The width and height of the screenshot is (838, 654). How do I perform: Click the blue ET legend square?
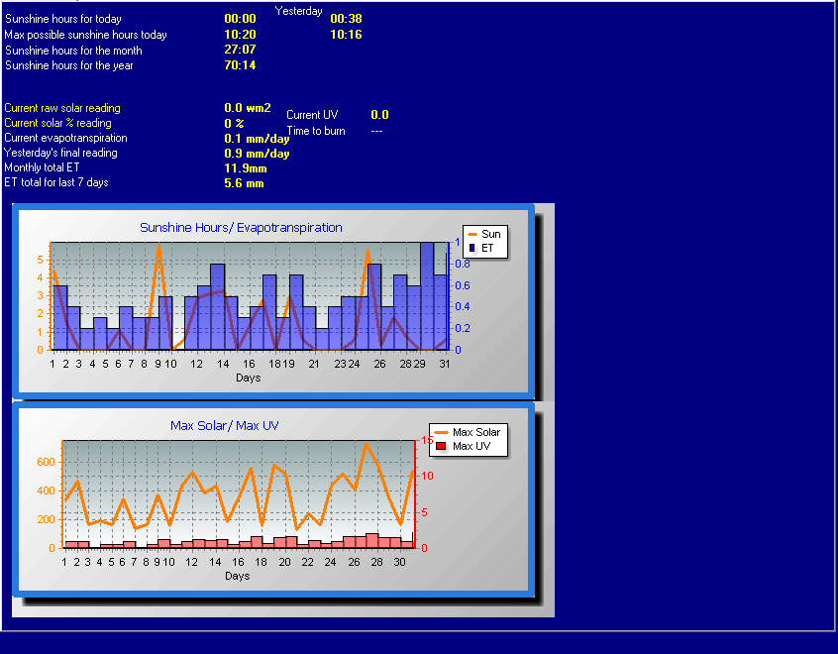click(x=472, y=248)
